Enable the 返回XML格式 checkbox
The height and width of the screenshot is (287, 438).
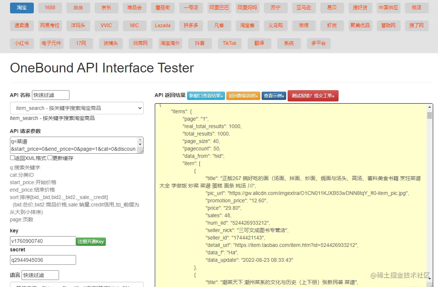pyautogui.click(x=12, y=158)
